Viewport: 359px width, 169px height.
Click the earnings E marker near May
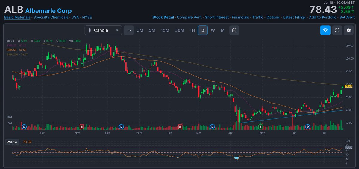(x=261, y=127)
